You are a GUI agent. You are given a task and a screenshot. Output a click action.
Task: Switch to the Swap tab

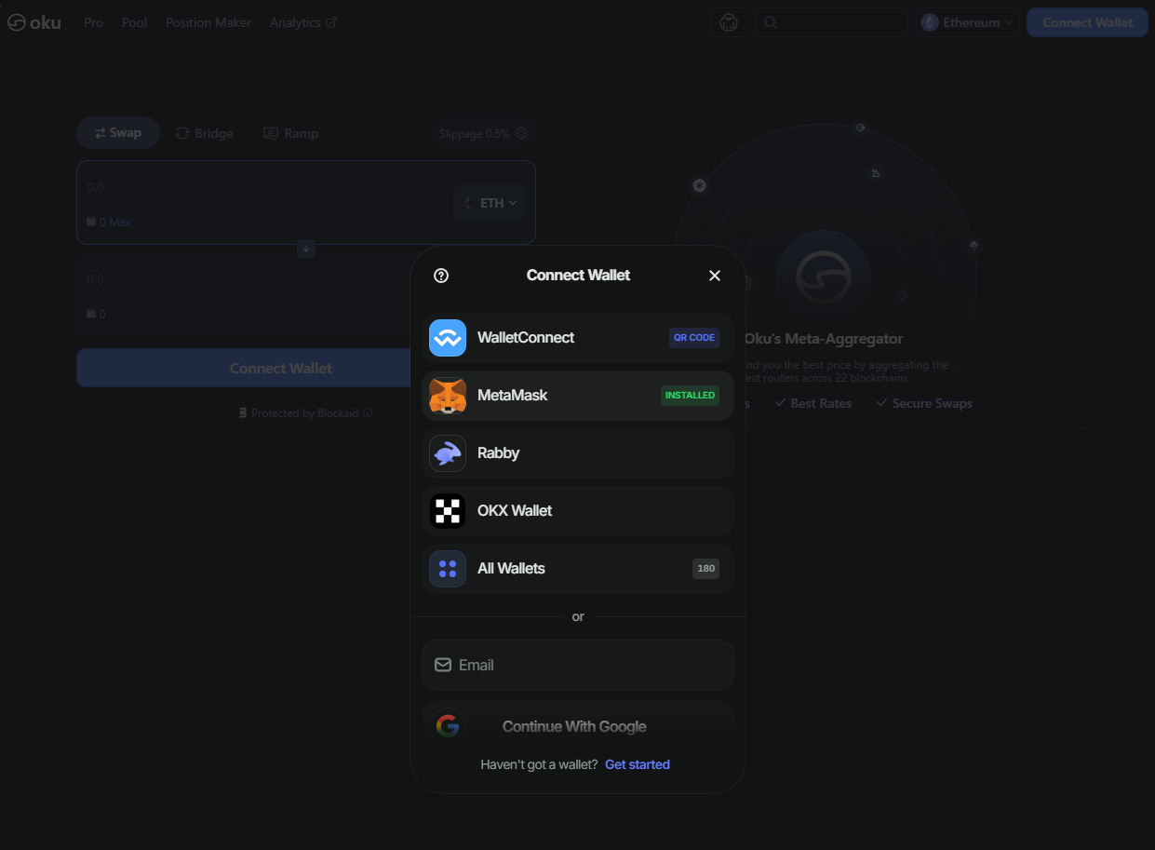click(x=118, y=133)
